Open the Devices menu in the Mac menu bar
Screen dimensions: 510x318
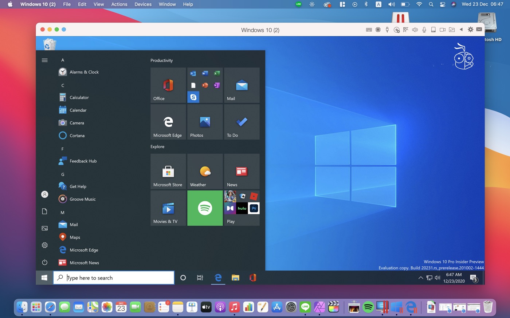point(143,4)
